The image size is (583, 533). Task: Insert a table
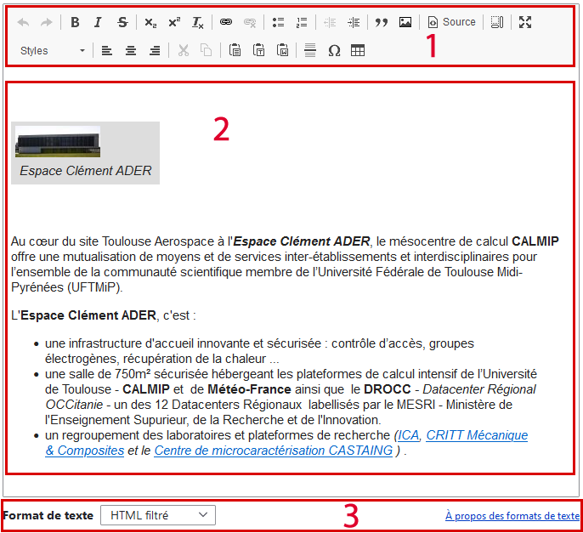click(x=358, y=51)
